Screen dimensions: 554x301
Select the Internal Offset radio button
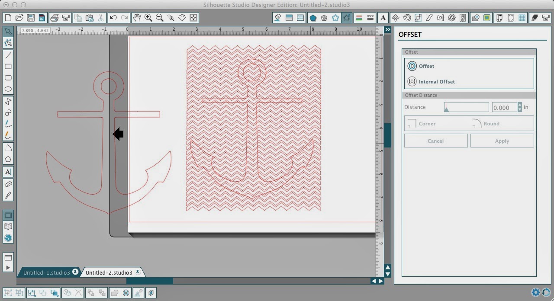pyautogui.click(x=412, y=81)
